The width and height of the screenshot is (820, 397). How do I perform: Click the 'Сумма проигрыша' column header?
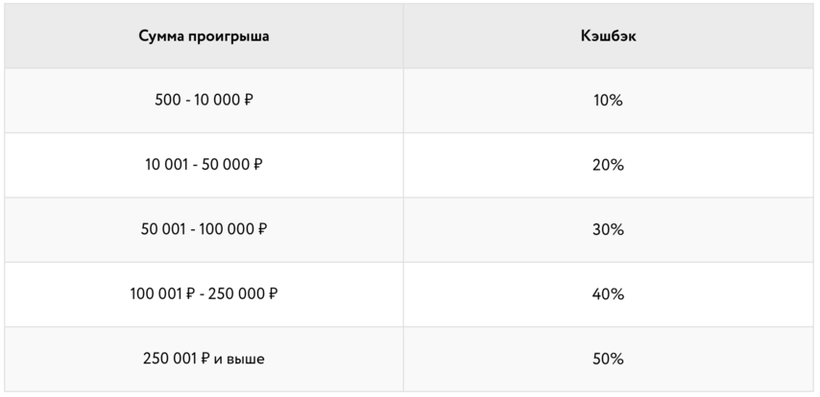pyautogui.click(x=204, y=36)
